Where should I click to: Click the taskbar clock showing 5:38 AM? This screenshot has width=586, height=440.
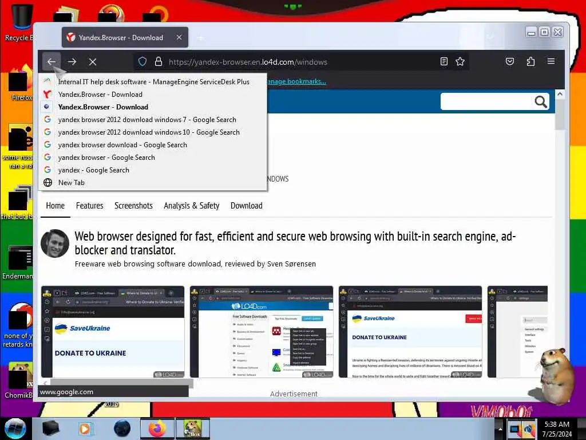[x=557, y=429]
